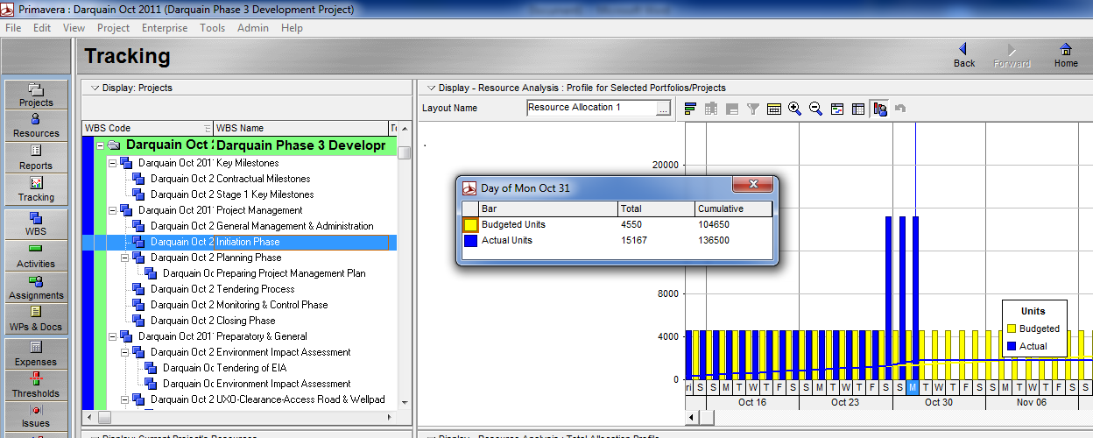
Task: Open the Project menu
Action: point(114,28)
